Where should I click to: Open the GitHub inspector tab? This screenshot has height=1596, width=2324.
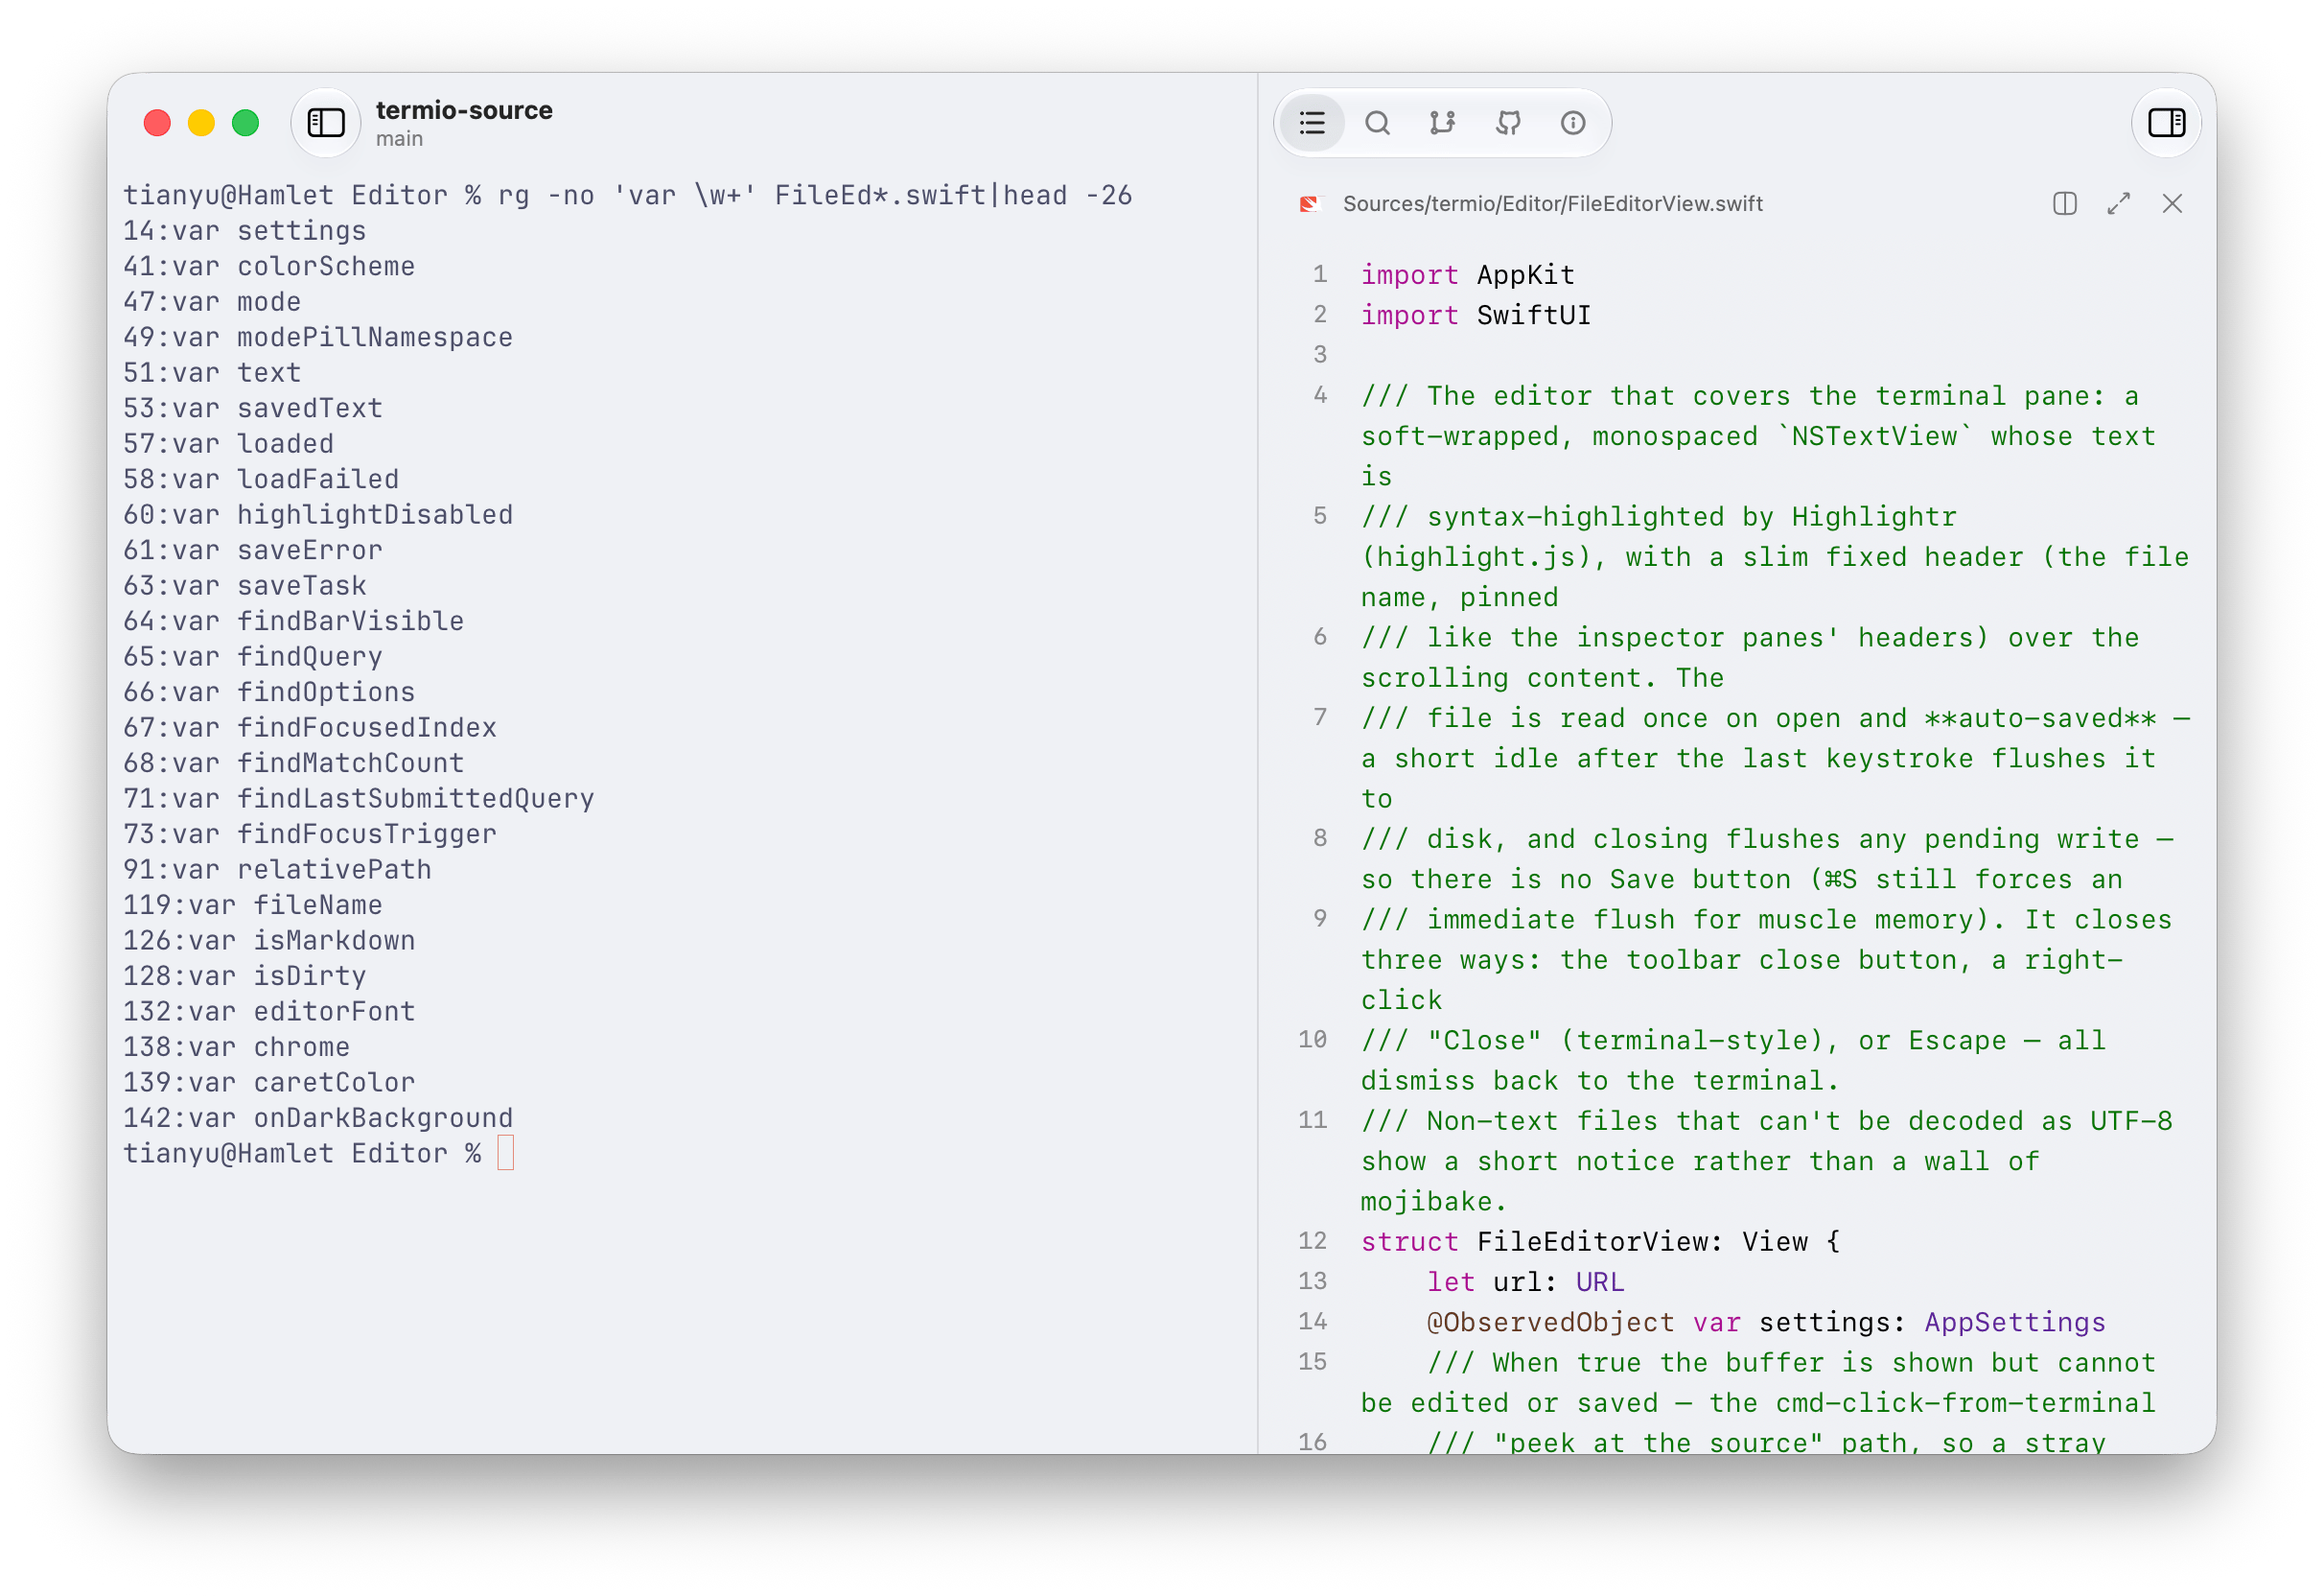pos(1508,123)
